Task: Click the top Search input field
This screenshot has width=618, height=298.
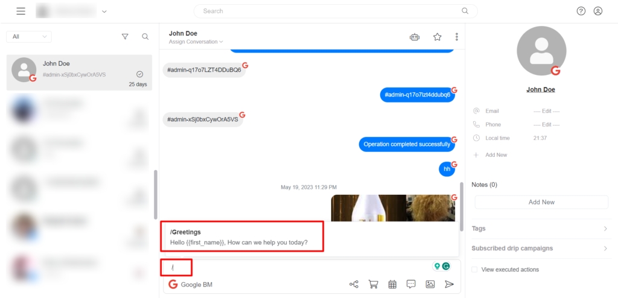Action: pyautogui.click(x=335, y=11)
